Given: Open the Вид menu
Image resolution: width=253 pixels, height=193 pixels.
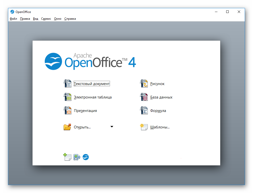Looking at the screenshot, I should 36,19.
